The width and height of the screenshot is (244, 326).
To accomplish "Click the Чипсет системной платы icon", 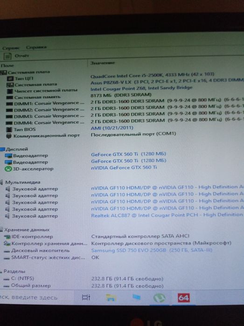I will pos(10,91).
